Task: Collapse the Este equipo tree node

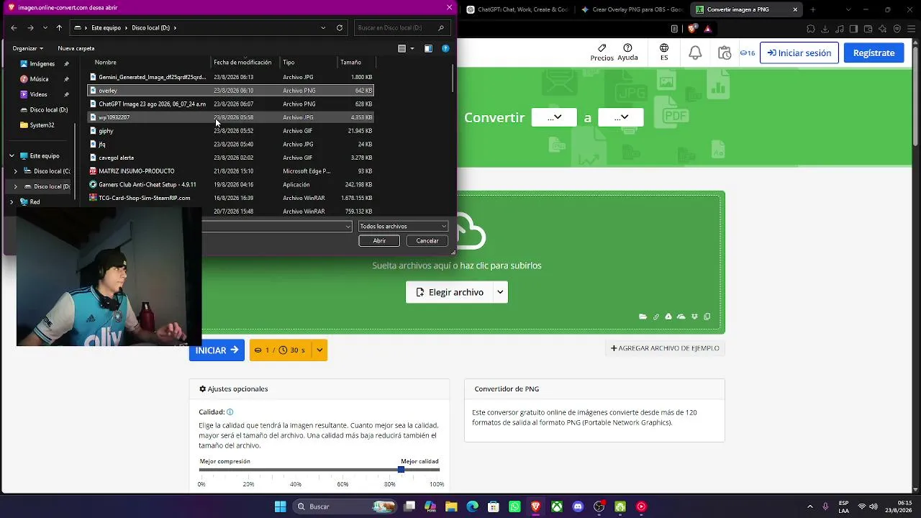Action: click(x=12, y=156)
